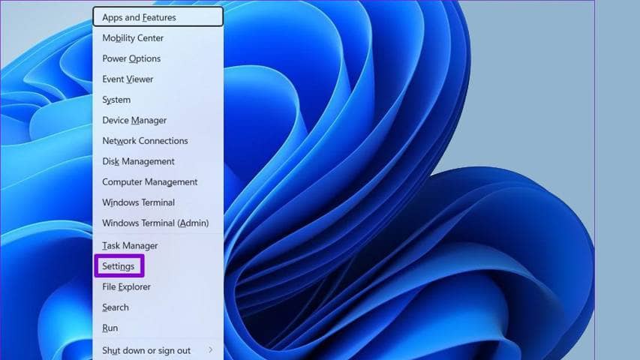Expand Shut down or sign out submenu
The width and height of the screenshot is (640, 360).
pyautogui.click(x=158, y=350)
